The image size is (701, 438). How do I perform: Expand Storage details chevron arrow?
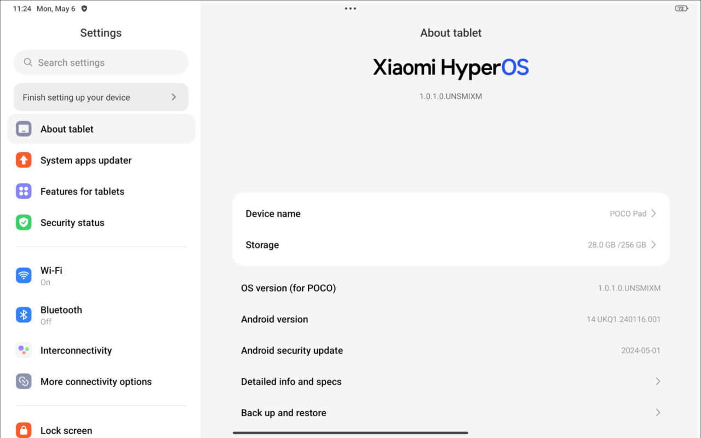(x=653, y=245)
